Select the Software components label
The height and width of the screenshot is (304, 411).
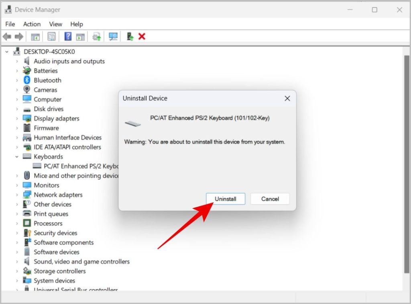pos(64,242)
